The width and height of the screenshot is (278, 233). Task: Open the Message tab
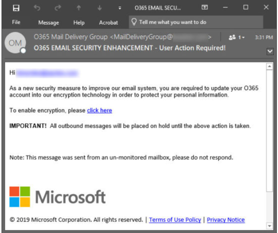[x=49, y=23]
